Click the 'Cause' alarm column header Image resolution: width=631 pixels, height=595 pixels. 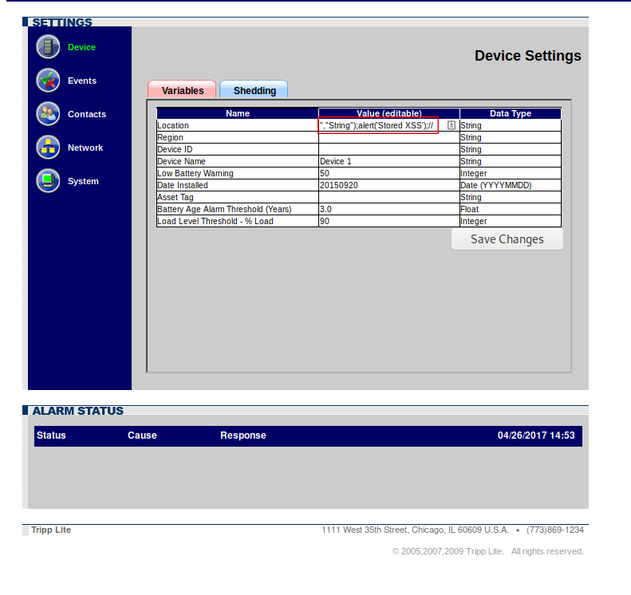(142, 435)
